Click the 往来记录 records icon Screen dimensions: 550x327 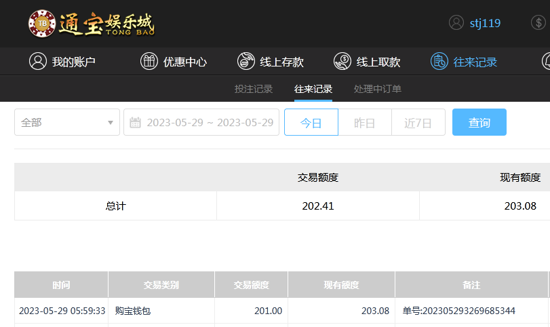point(439,61)
